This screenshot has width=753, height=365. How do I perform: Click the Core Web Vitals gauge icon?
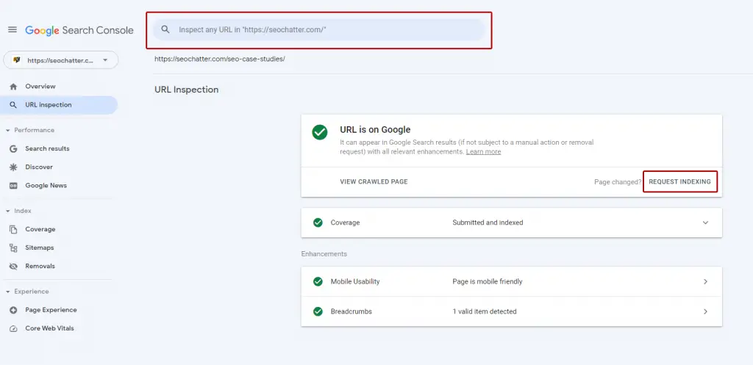pos(13,328)
